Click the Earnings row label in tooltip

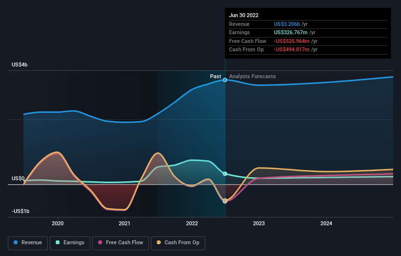pyautogui.click(x=239, y=32)
